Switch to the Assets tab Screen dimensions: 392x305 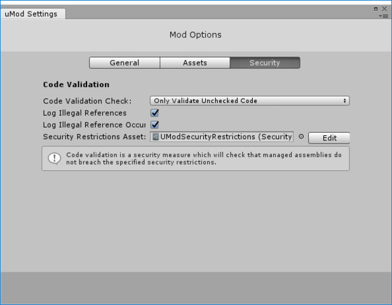click(x=195, y=63)
